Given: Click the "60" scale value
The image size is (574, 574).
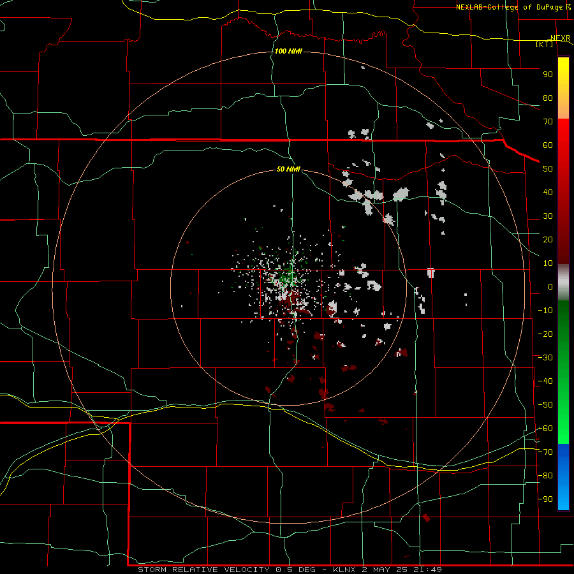Looking at the screenshot, I should (548, 145).
